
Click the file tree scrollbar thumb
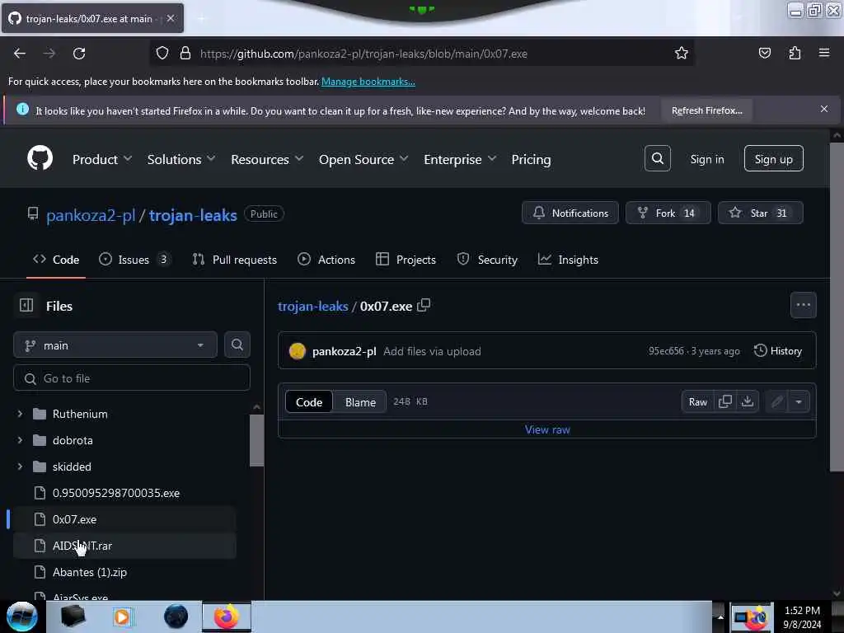[257, 440]
